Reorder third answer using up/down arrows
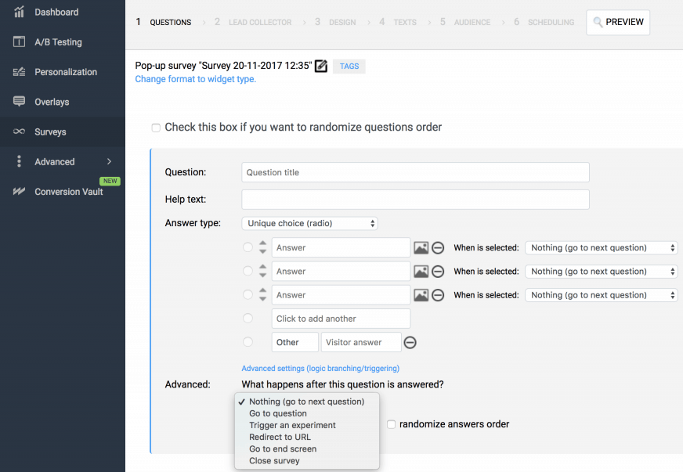683x472 pixels. click(262, 295)
